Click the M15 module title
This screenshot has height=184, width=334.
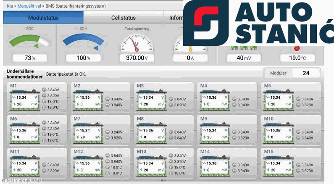pyautogui.click(x=268, y=152)
